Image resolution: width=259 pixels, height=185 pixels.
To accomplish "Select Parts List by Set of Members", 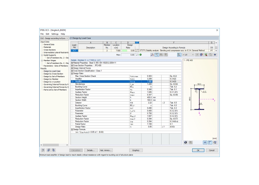I will click(x=55, y=90).
